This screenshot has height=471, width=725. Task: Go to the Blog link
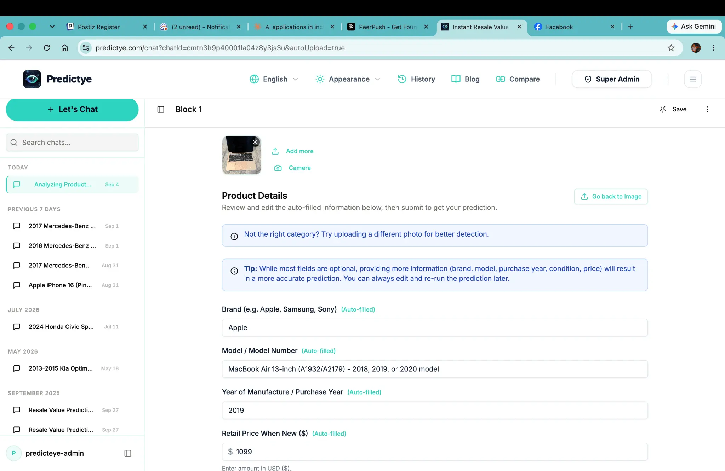pos(466,79)
